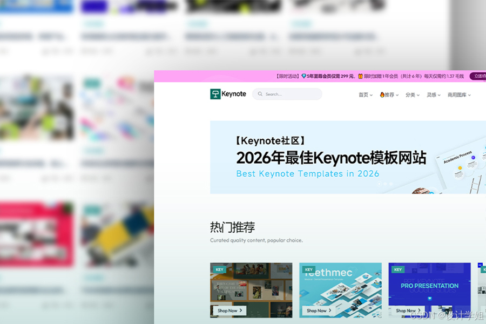Click the Best Keynote Templates in 2026 text
Screen dimensions: 486x324
tap(307, 174)
